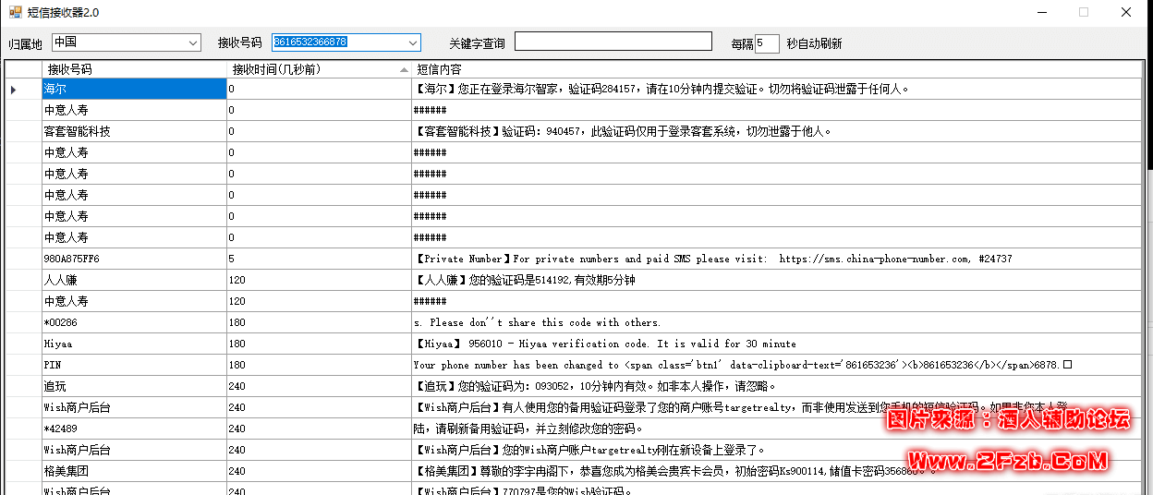Select the 格美集团 sender cell

[x=134, y=471]
